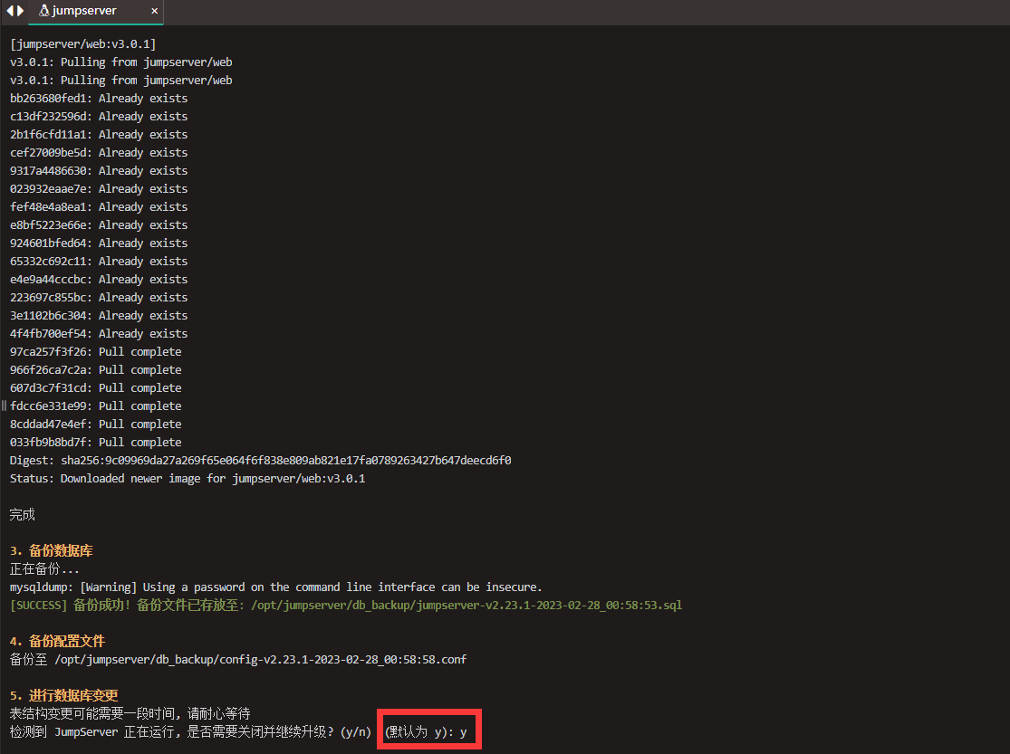The width and height of the screenshot is (1010, 754).
Task: Click the '5. 进行数据库变更' header
Action: (63, 695)
